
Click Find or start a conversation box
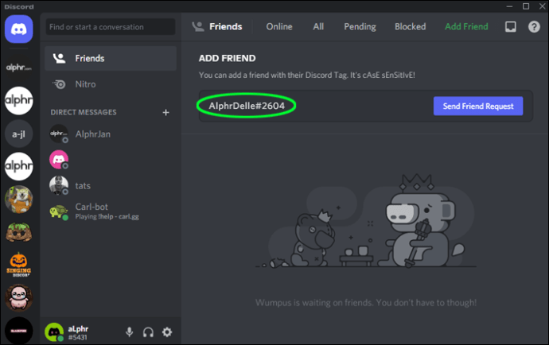point(111,27)
